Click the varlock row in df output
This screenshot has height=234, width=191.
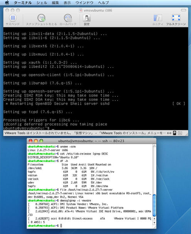point(69,179)
